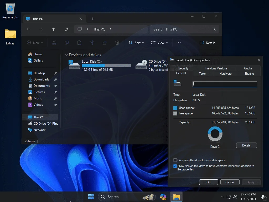Viewport: 269px width, 202px height.
Task: Click the clock showing 3:47:40 PM
Action: (x=248, y=194)
